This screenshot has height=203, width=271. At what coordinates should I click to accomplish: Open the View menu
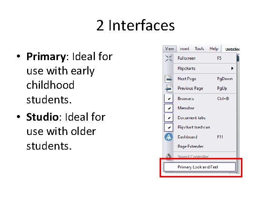(x=169, y=49)
